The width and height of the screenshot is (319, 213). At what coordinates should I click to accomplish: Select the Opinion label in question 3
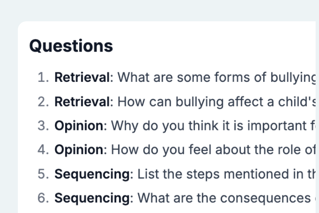point(79,126)
